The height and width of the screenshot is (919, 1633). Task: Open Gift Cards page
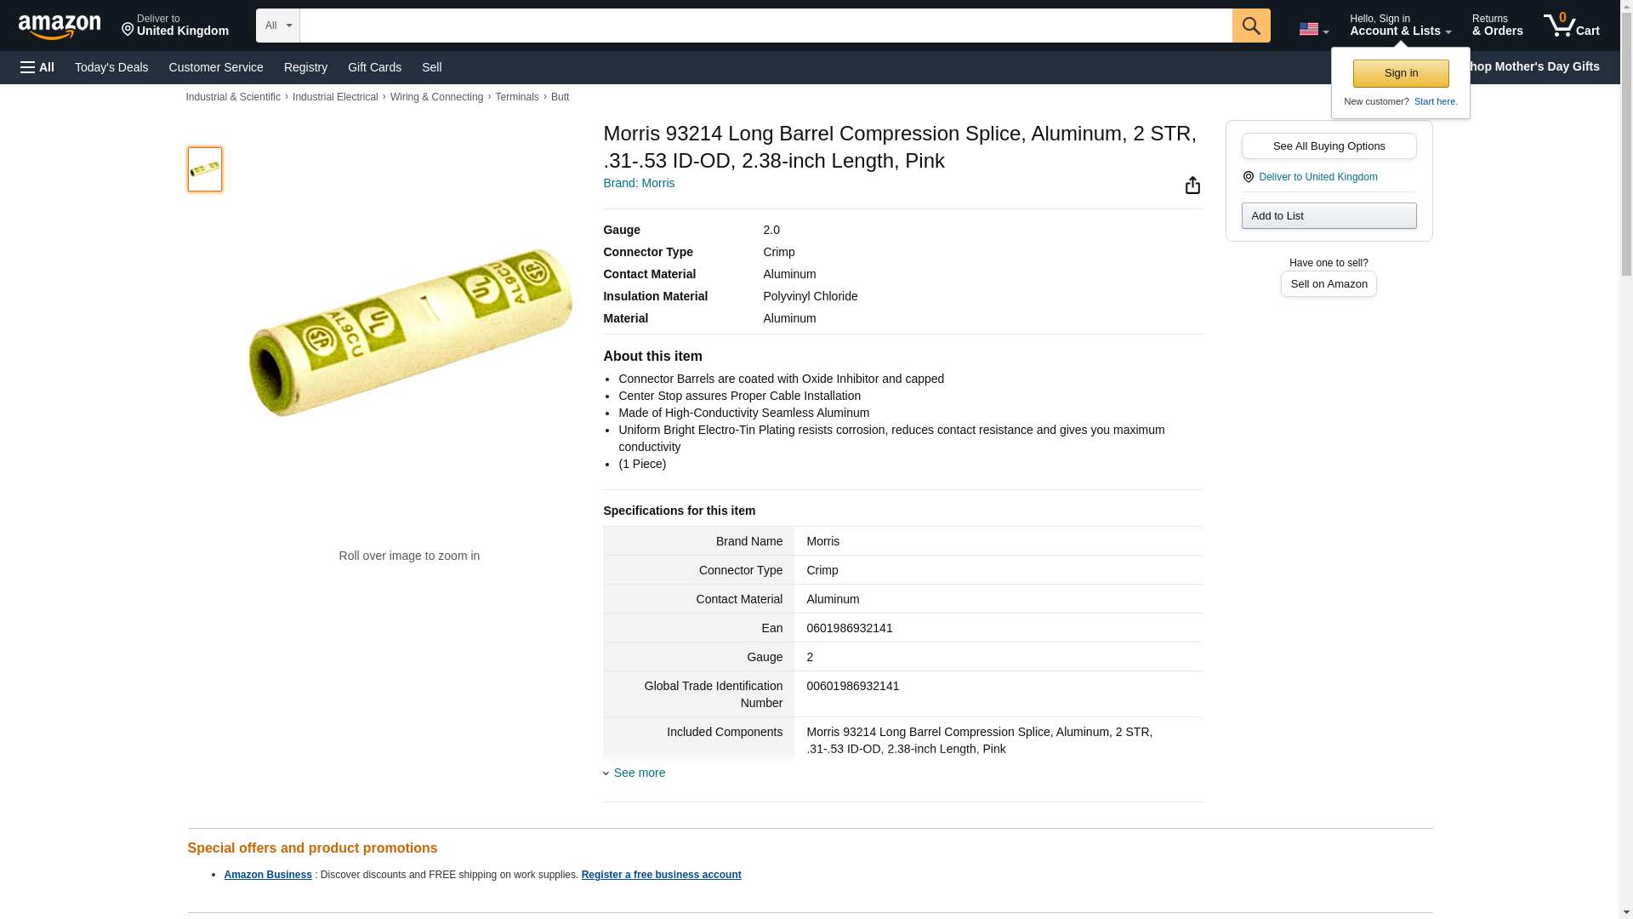coord(374,67)
